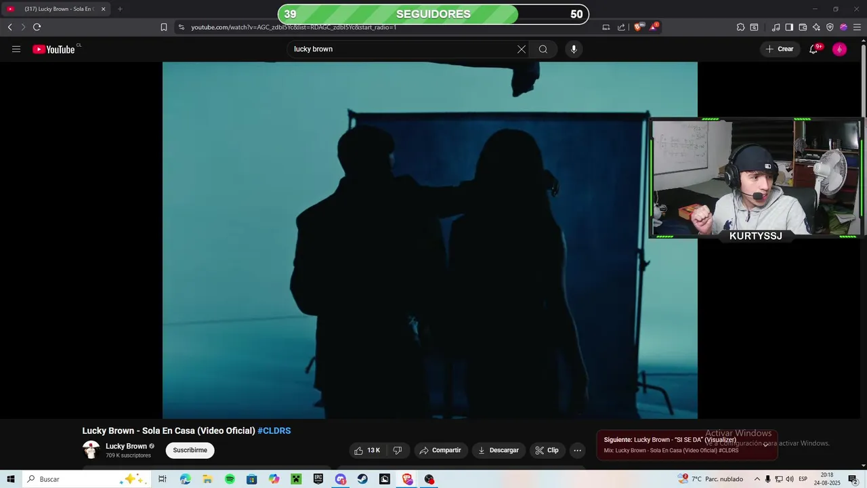Open the Brave Wallet icon
The image size is (867, 488).
pyautogui.click(x=803, y=27)
